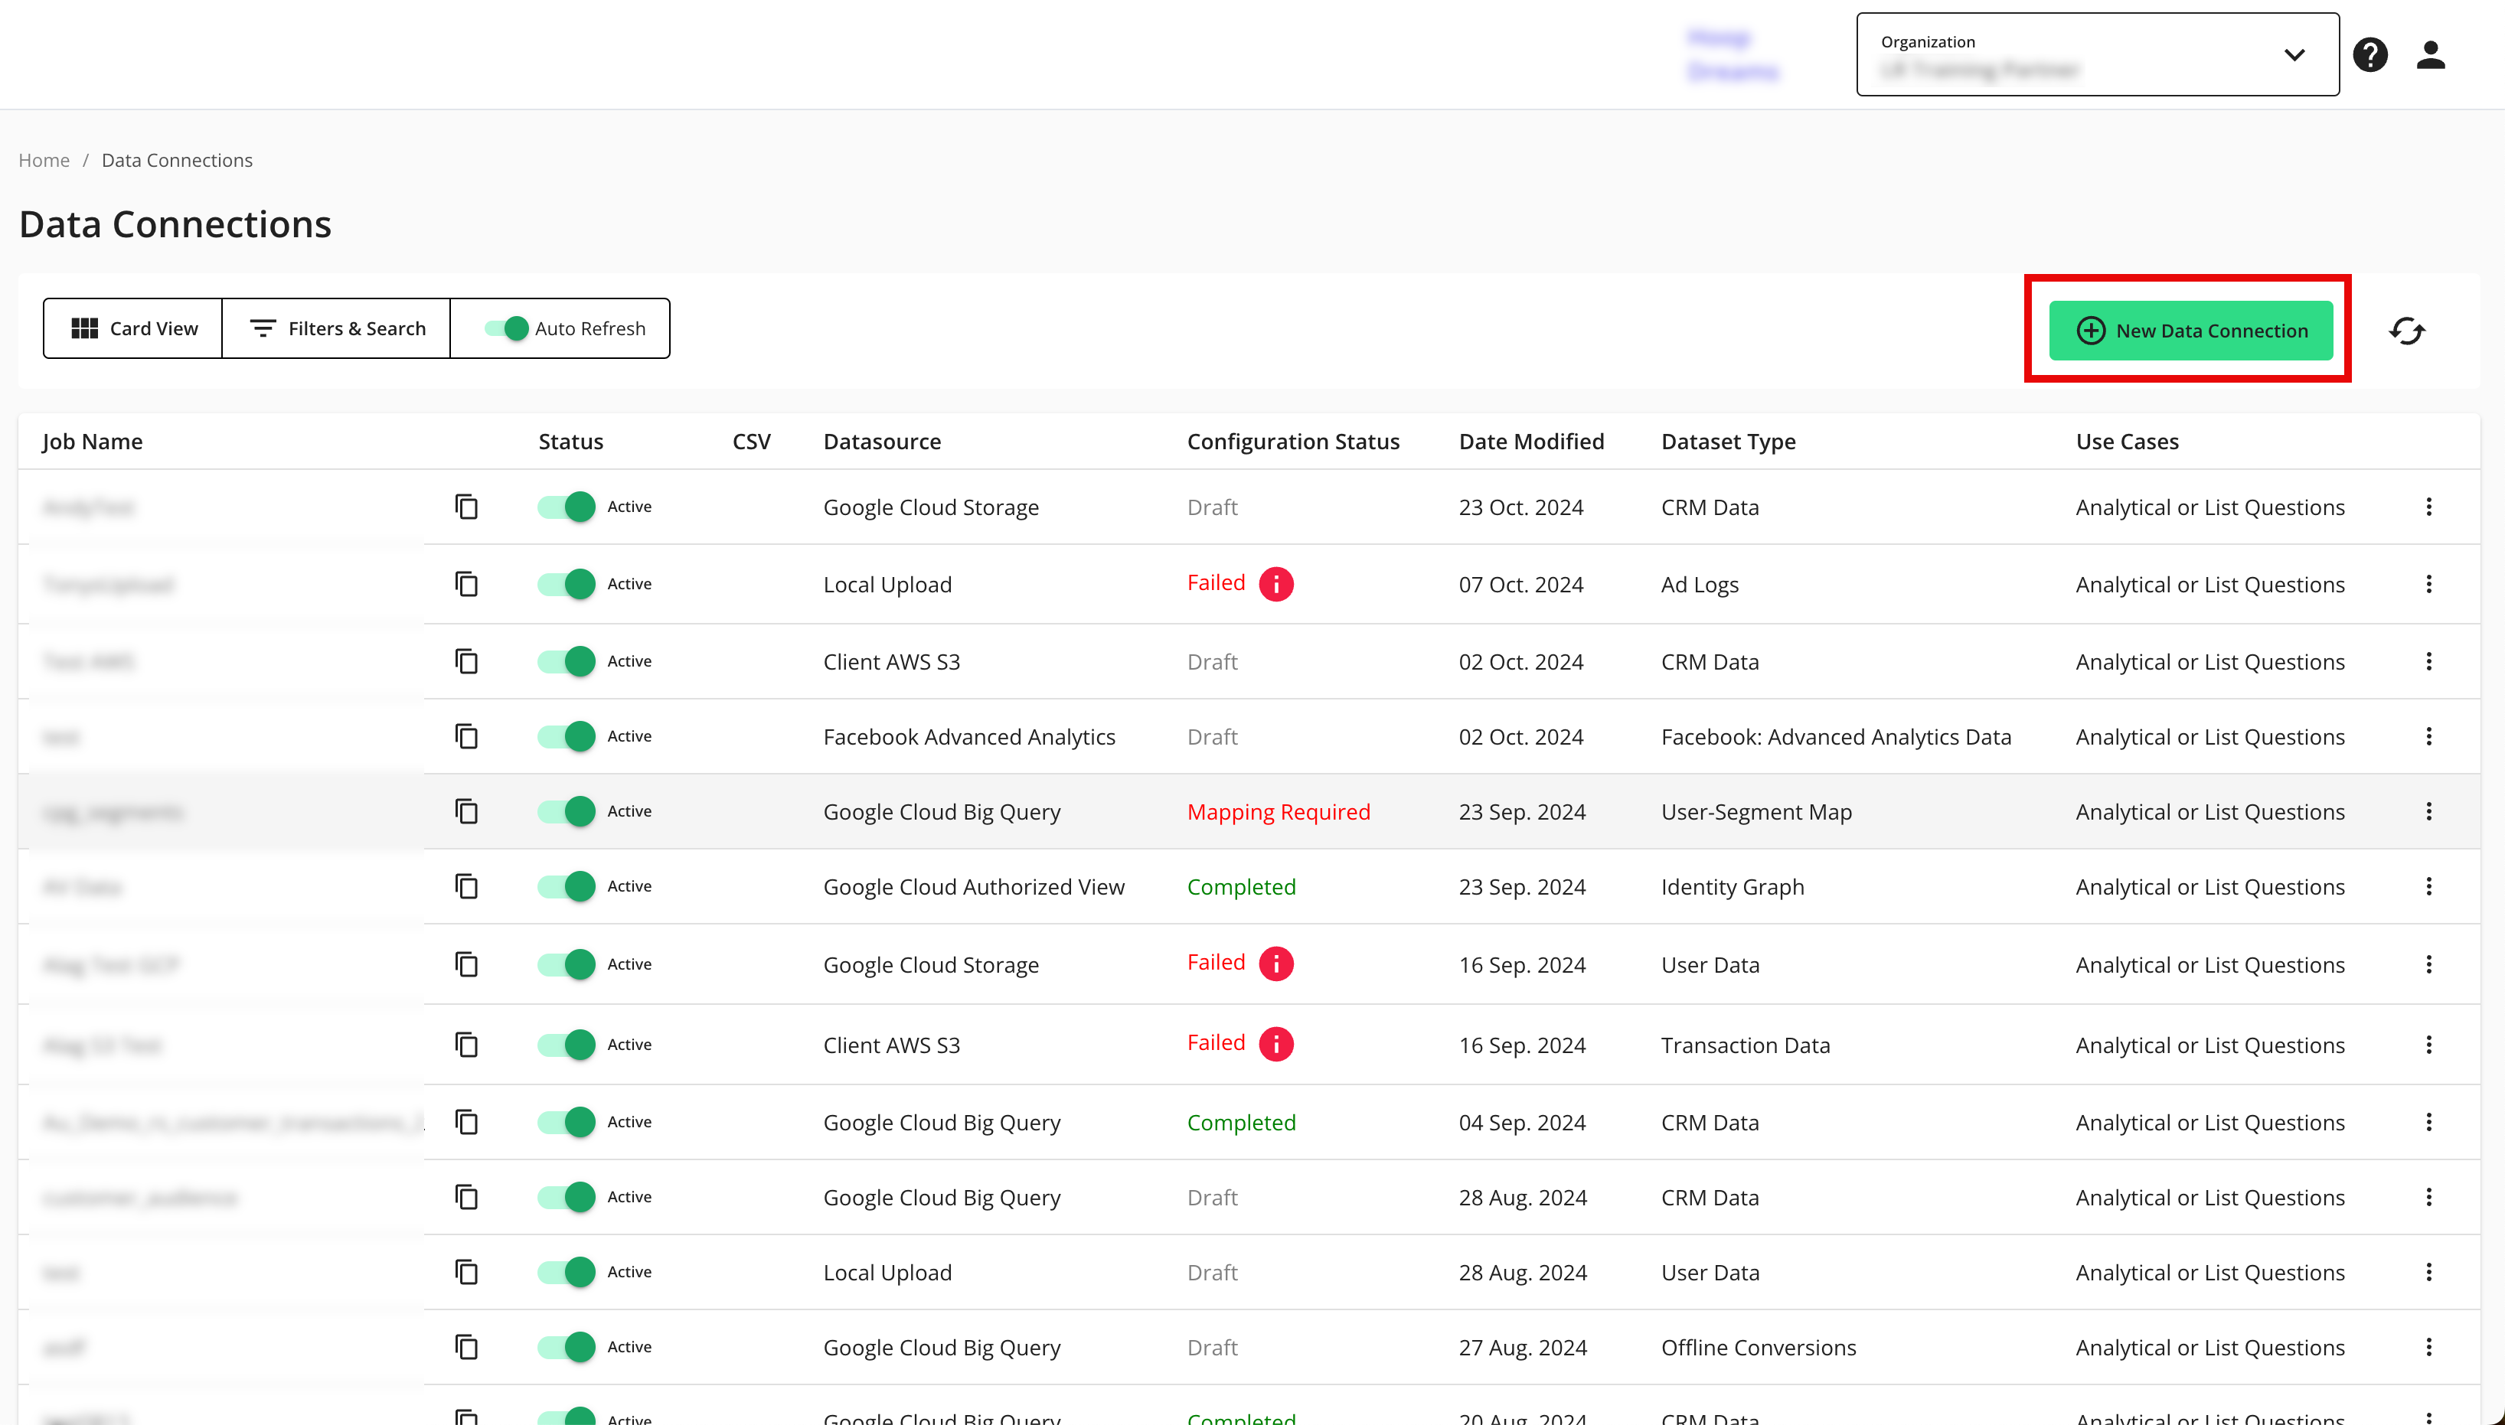Viewport: 2505px width, 1425px height.
Task: Open the user account profile icon
Action: coord(2431,55)
